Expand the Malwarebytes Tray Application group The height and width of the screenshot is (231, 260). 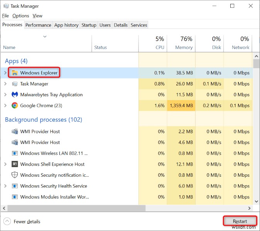pos(5,95)
